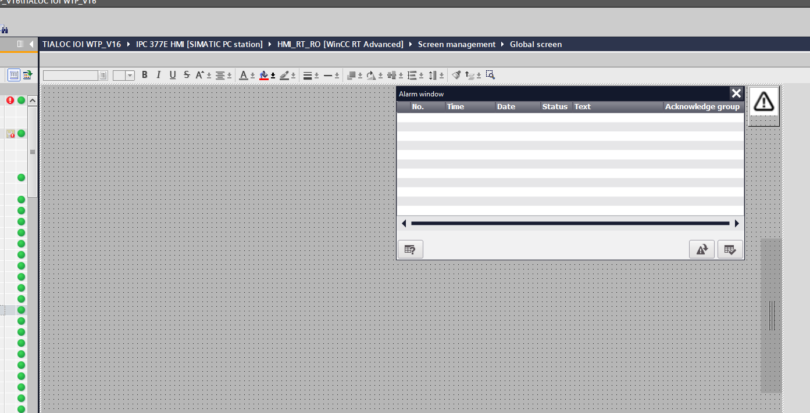Open the font size dropdown
Image resolution: width=810 pixels, height=413 pixels.
pyautogui.click(x=130, y=76)
